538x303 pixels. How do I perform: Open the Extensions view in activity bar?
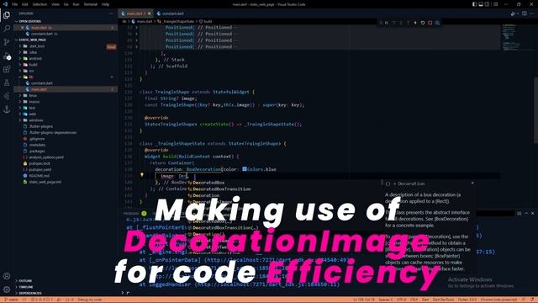pyautogui.click(x=7, y=69)
